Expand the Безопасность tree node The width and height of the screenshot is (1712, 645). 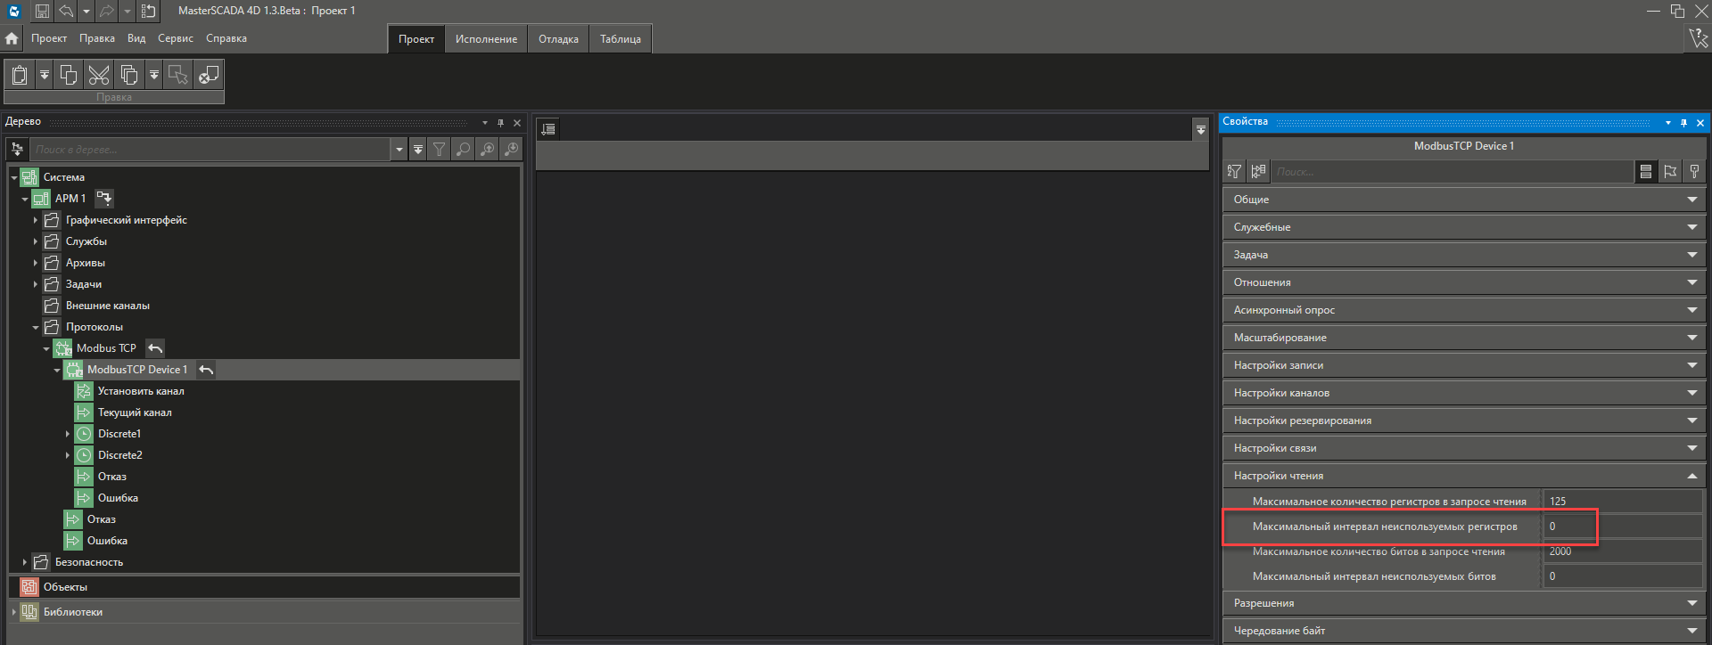(x=25, y=562)
